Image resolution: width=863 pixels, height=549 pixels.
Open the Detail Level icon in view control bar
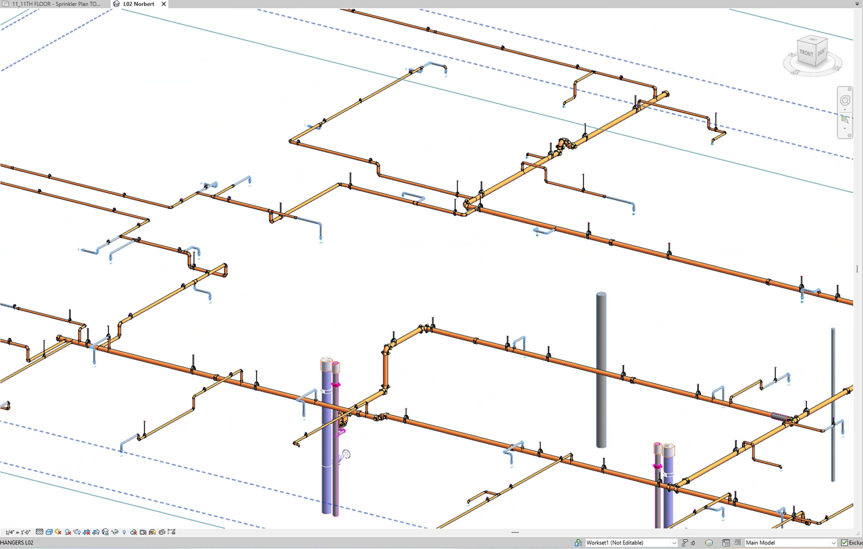pyautogui.click(x=39, y=532)
